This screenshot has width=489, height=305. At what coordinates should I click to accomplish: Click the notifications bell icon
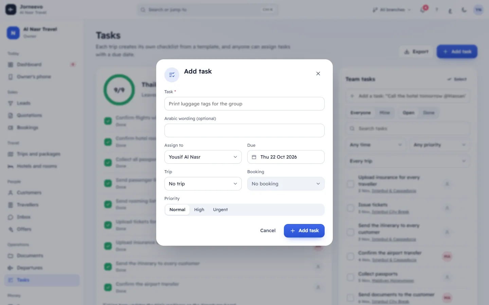tap(423, 10)
